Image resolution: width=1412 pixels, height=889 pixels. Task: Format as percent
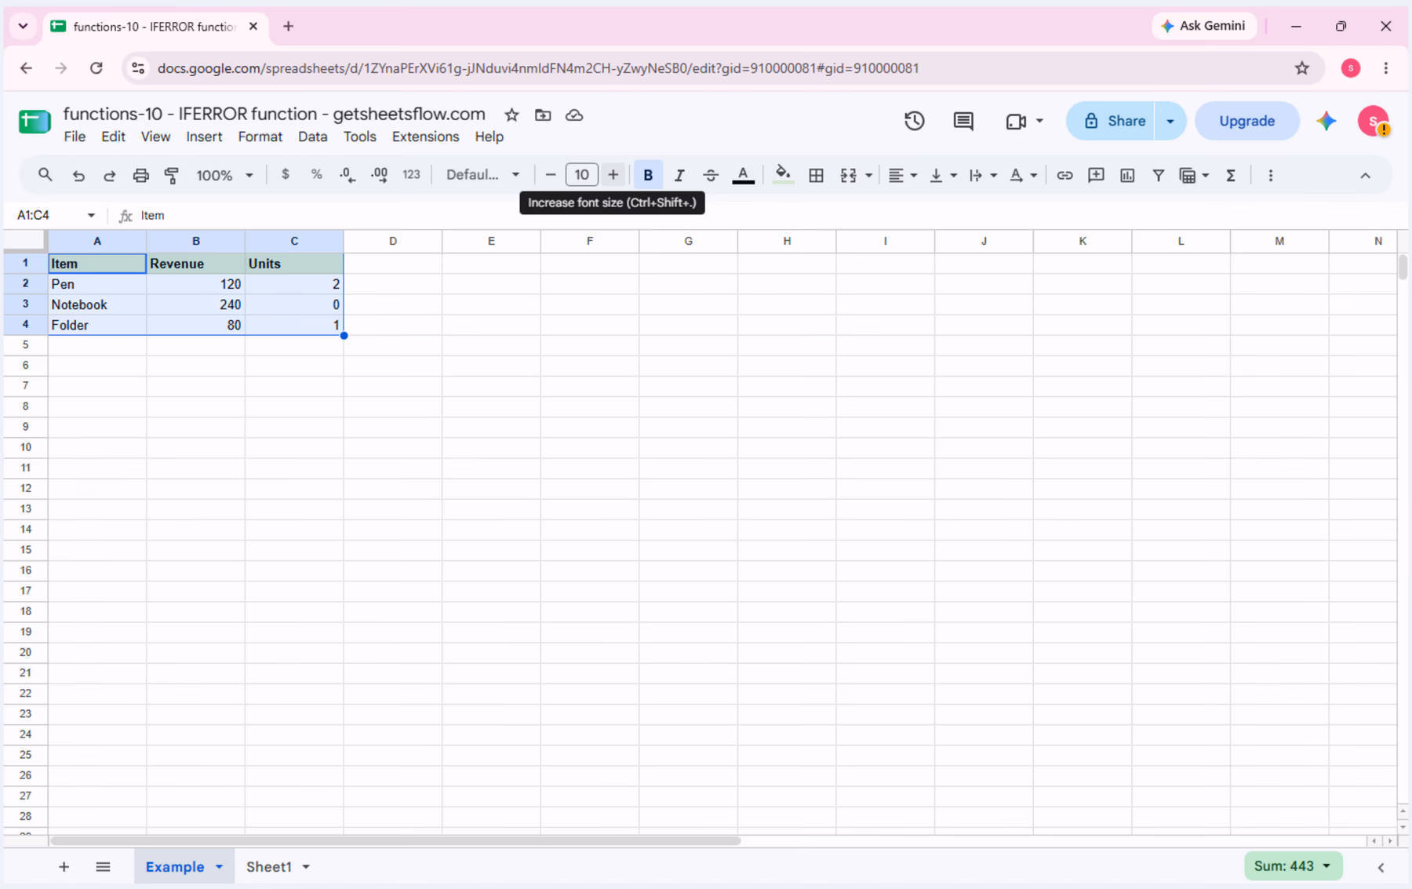point(317,175)
